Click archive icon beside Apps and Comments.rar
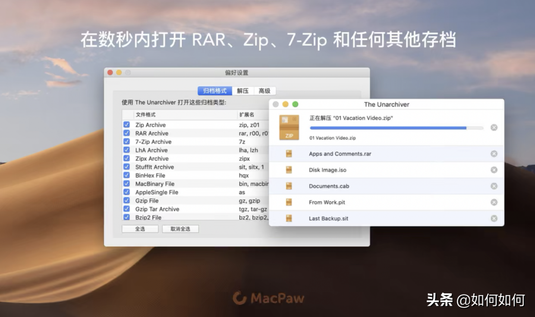 [289, 154]
